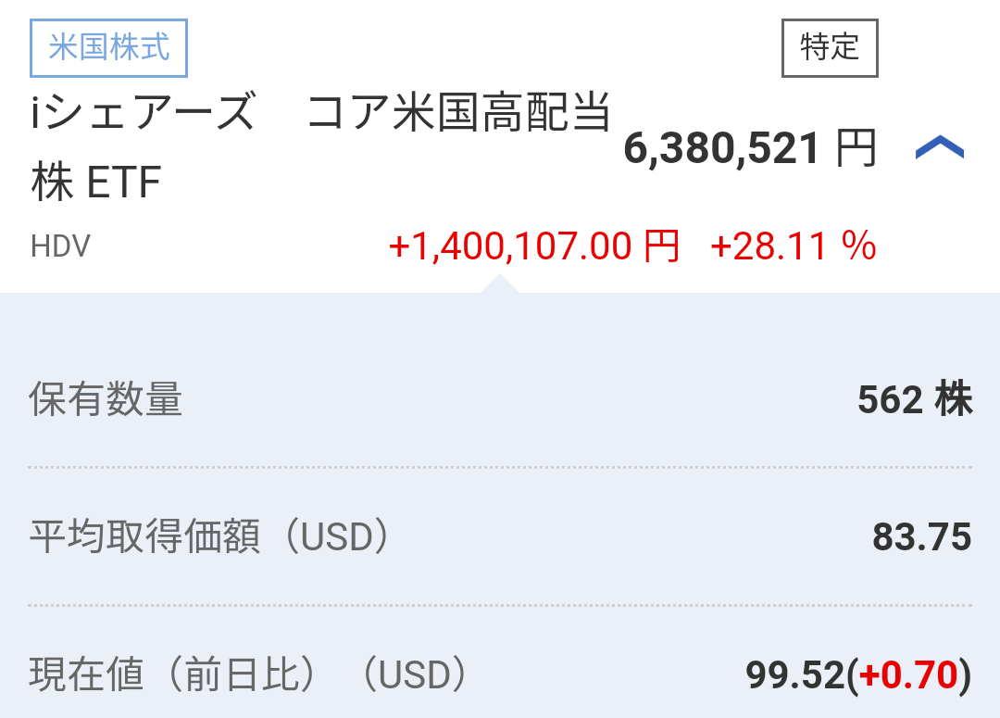Select the HDV ticker symbol

coord(60,246)
